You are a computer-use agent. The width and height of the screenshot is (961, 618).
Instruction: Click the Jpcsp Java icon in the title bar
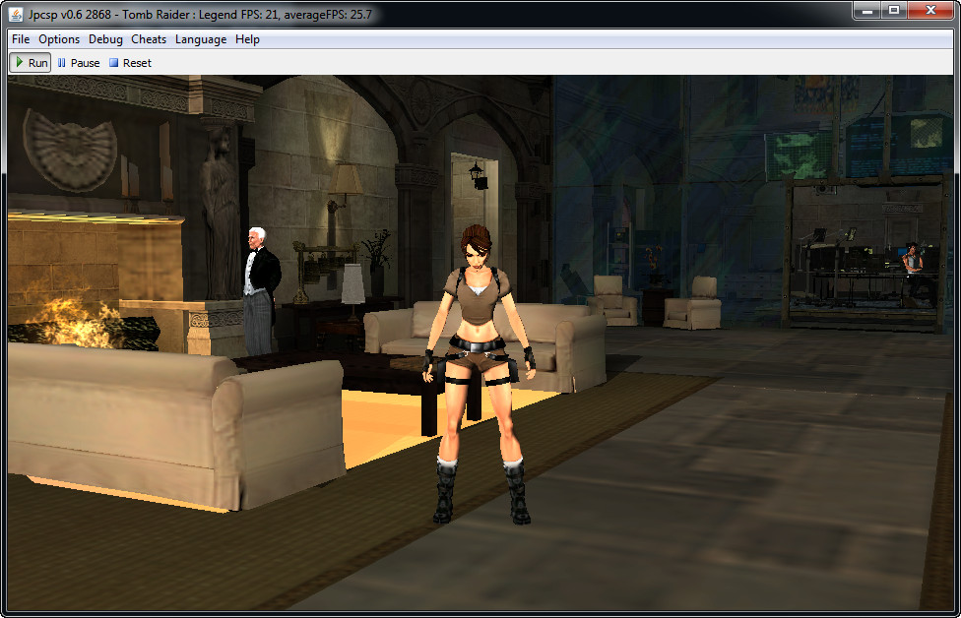pyautogui.click(x=16, y=14)
